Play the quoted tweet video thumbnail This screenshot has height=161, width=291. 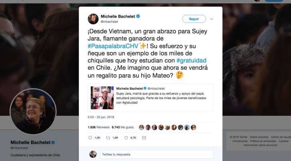[x=102, y=98]
